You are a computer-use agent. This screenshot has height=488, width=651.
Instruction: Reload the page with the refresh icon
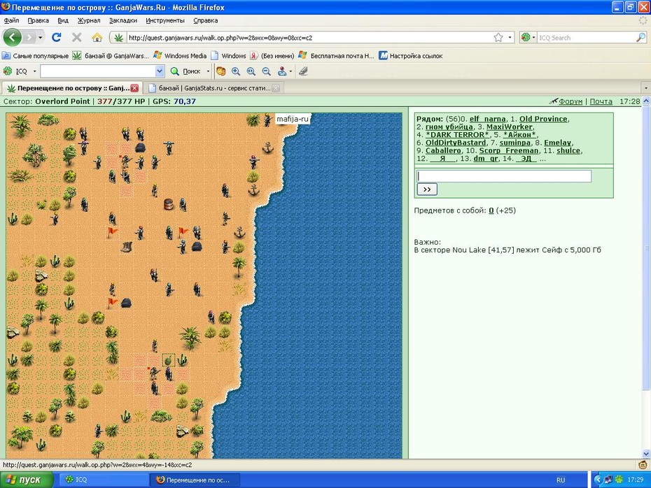[56, 37]
